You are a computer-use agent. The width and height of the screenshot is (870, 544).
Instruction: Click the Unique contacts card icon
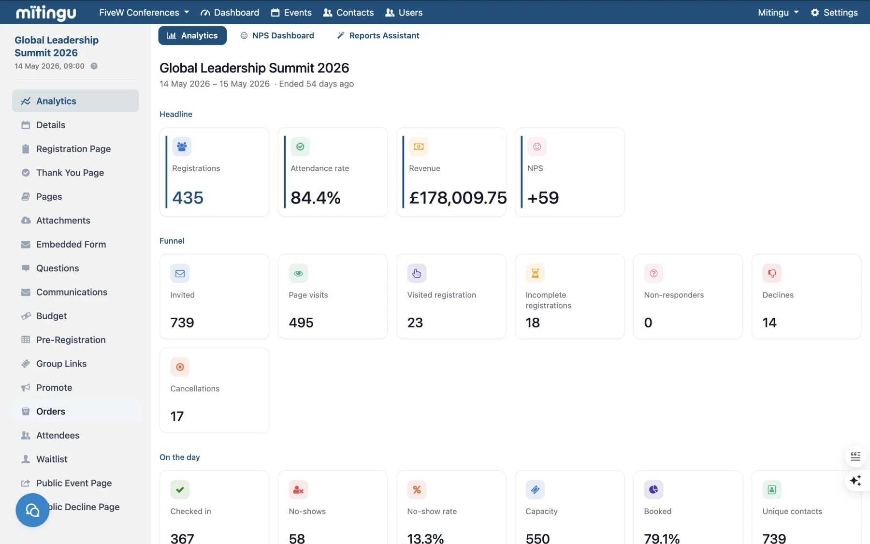772,490
